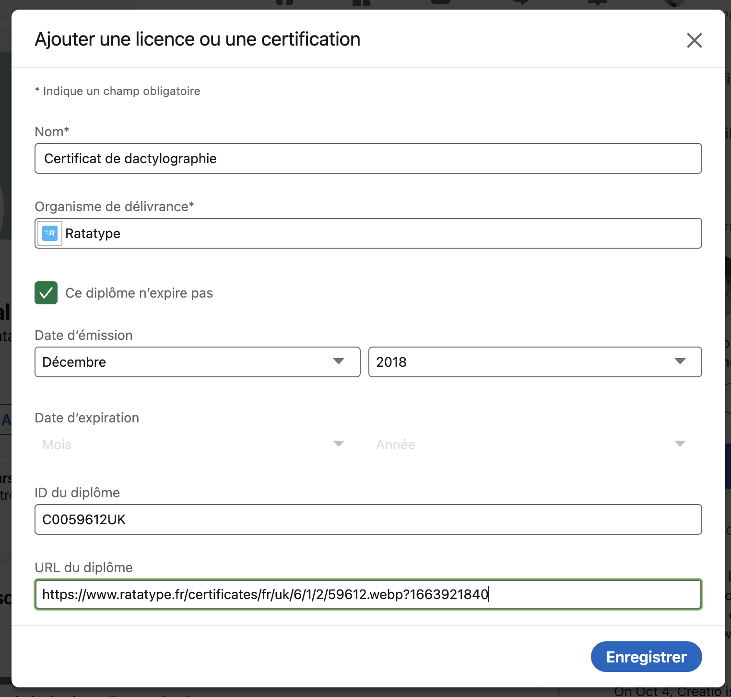Screen dimensions: 731x697
Task: Click the "Organisme de délivrance*" label
Action: (x=114, y=206)
